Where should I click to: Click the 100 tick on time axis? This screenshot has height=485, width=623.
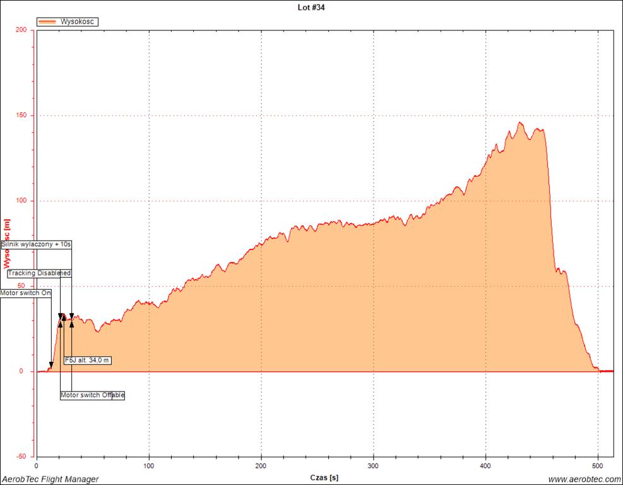coord(149,466)
